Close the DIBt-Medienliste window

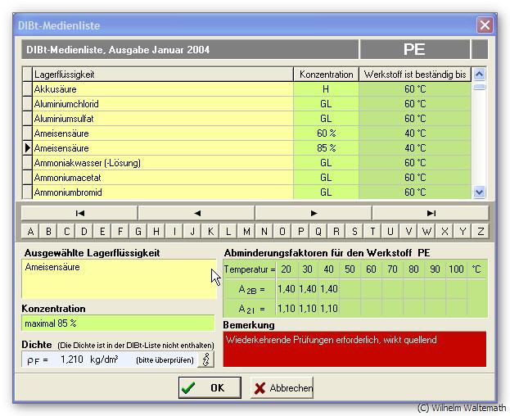coord(485,25)
